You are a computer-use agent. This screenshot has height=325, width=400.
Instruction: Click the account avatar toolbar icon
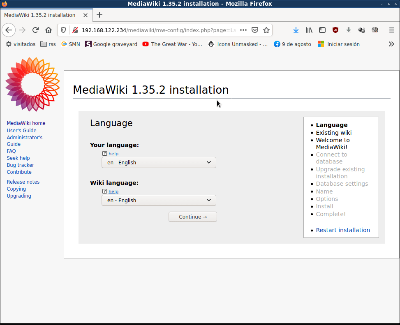375,30
